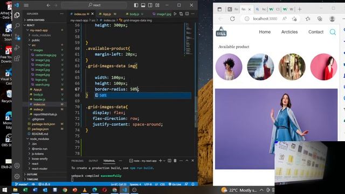Viewport: 345px width, 194px height.
Task: Open the Accounts menu in the activity bar
Action: click(x=17, y=165)
